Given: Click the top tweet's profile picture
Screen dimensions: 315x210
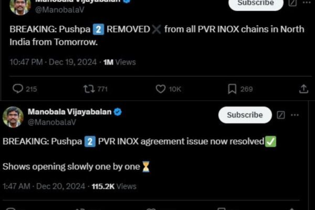Looking at the screenshot, I should click(x=20, y=5).
